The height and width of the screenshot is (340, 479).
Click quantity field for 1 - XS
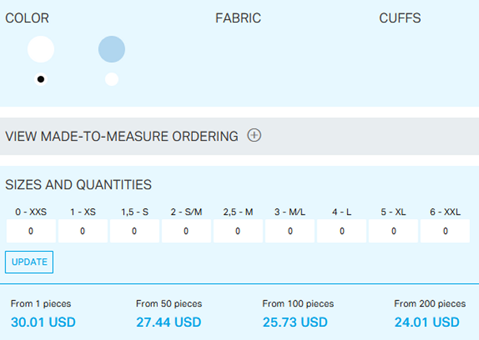click(83, 231)
